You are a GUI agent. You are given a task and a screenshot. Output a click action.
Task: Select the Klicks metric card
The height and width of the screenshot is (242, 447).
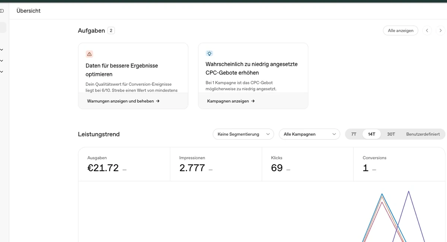click(x=308, y=164)
